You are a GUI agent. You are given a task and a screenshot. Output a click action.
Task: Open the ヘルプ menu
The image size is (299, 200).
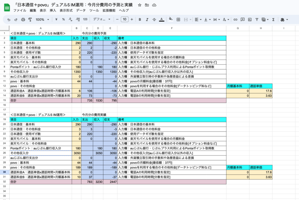click(124, 10)
